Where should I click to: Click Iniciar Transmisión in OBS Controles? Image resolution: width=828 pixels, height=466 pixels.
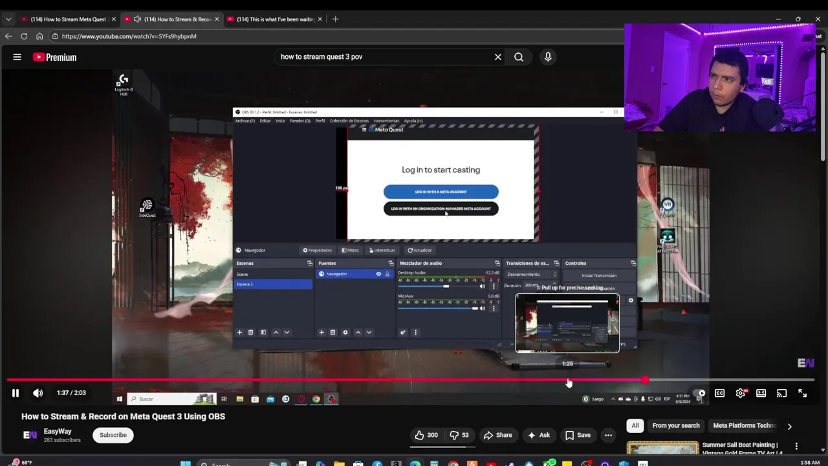pyautogui.click(x=599, y=276)
